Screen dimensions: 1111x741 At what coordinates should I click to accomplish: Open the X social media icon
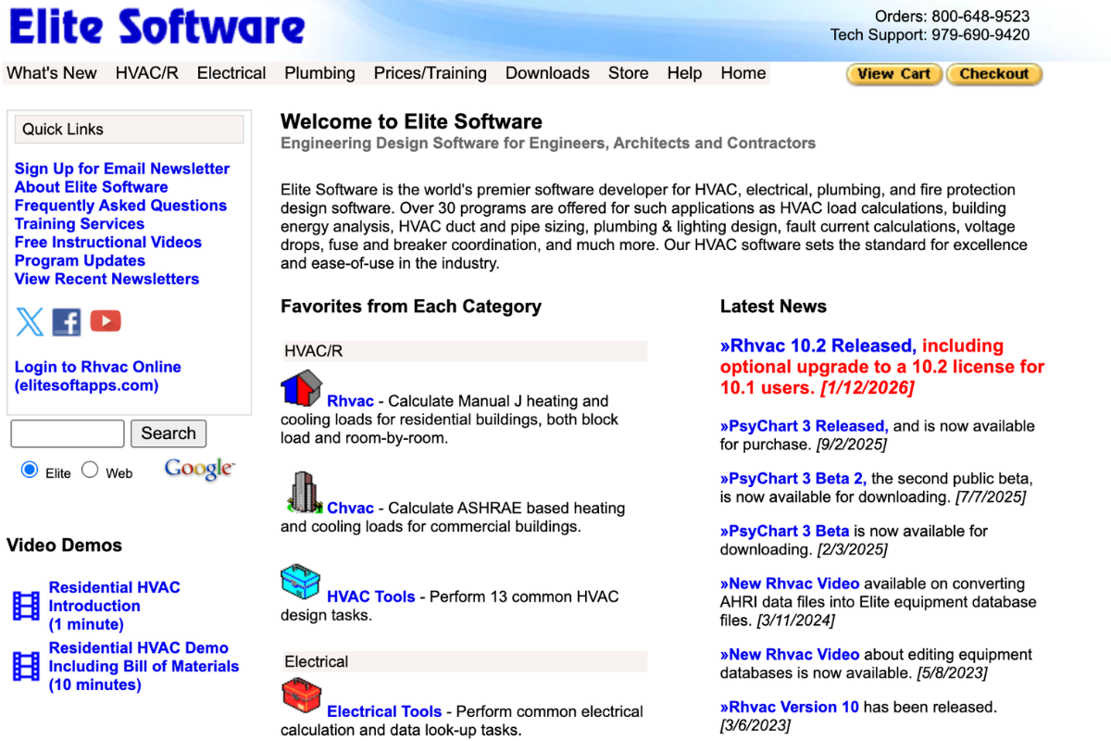pyautogui.click(x=29, y=321)
